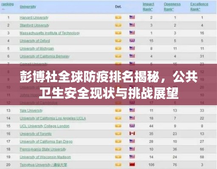Click the Chinese flag in Tsinghua University row
The width and height of the screenshot is (217, 169).
tap(132, 164)
